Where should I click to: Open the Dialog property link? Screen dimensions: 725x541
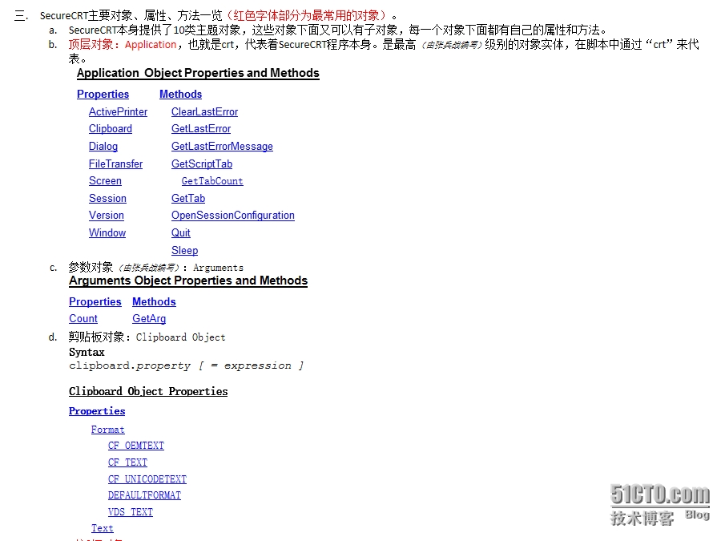pyautogui.click(x=103, y=146)
